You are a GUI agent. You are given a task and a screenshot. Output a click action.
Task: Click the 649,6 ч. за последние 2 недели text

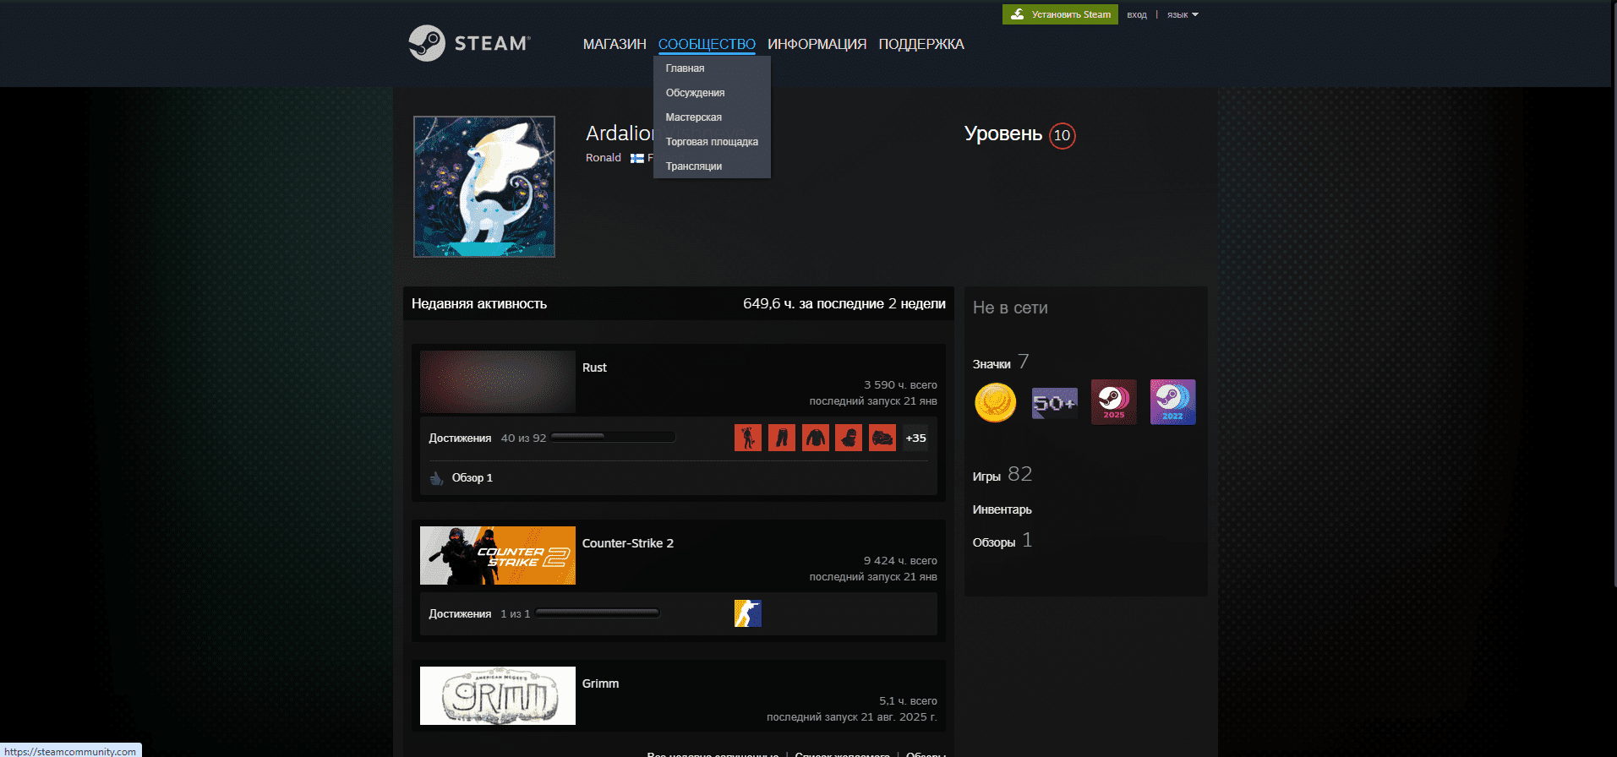844,304
